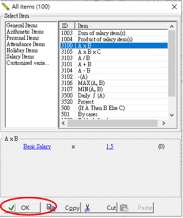
Task: Click the horizontal scrollbar left arrow
Action: [63, 123]
